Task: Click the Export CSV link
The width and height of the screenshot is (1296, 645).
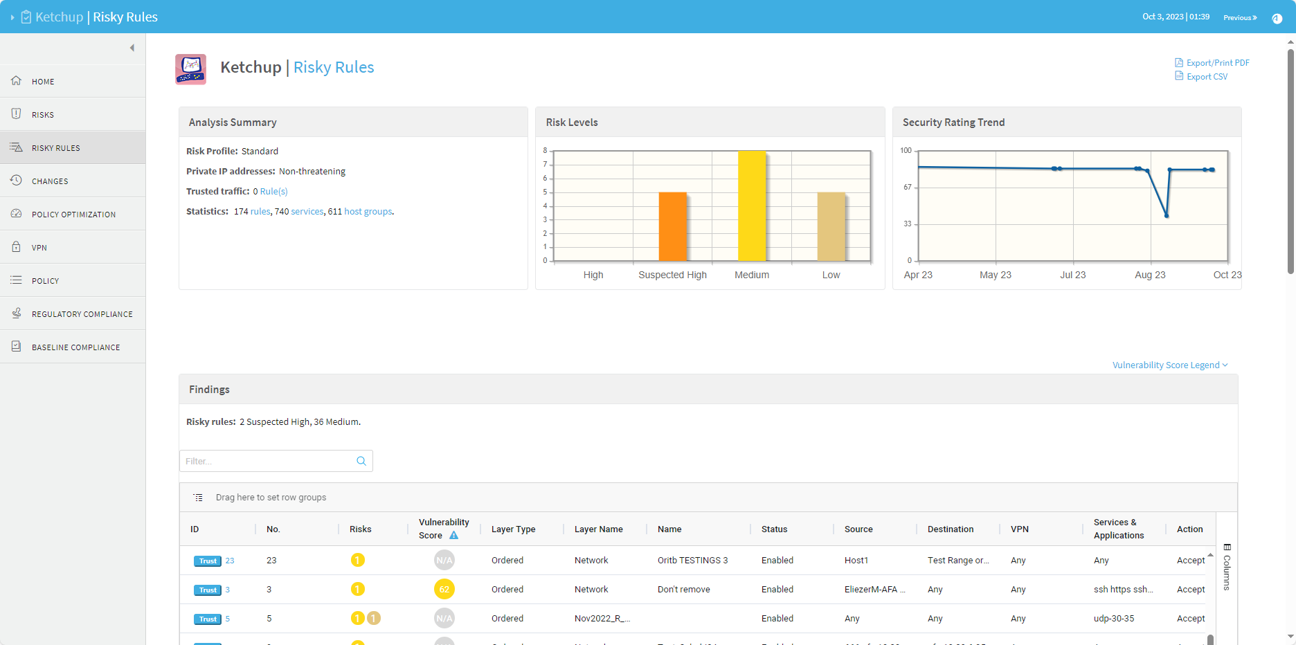Action: pyautogui.click(x=1207, y=77)
